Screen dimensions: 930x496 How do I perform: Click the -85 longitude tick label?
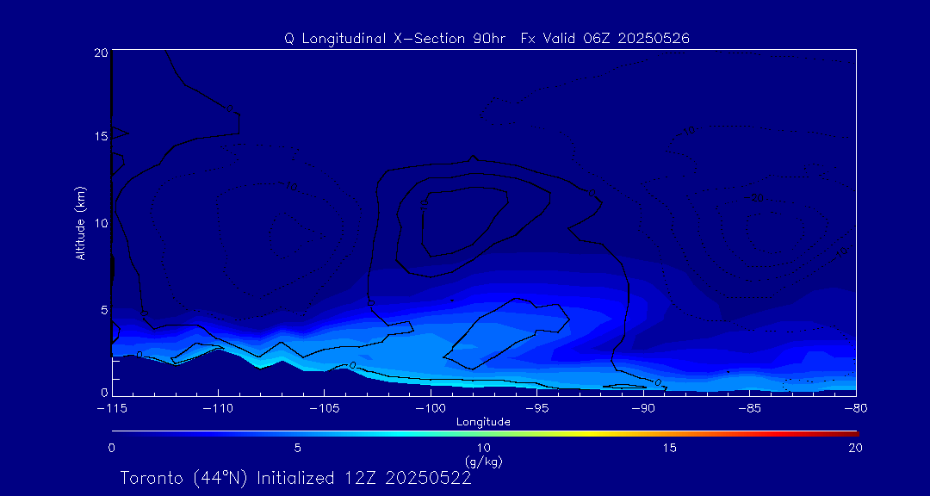(x=750, y=409)
